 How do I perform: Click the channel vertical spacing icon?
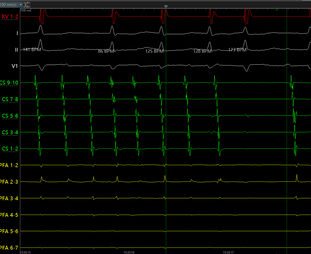(28, 5)
